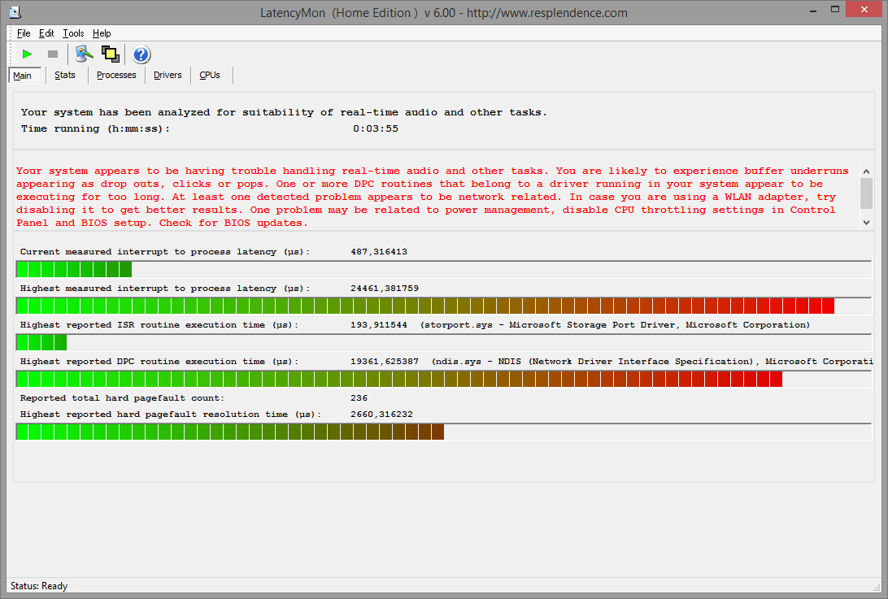Viewport: 888px width, 599px height.
Task: Start the latency monitor with green play icon
Action: click(x=28, y=54)
